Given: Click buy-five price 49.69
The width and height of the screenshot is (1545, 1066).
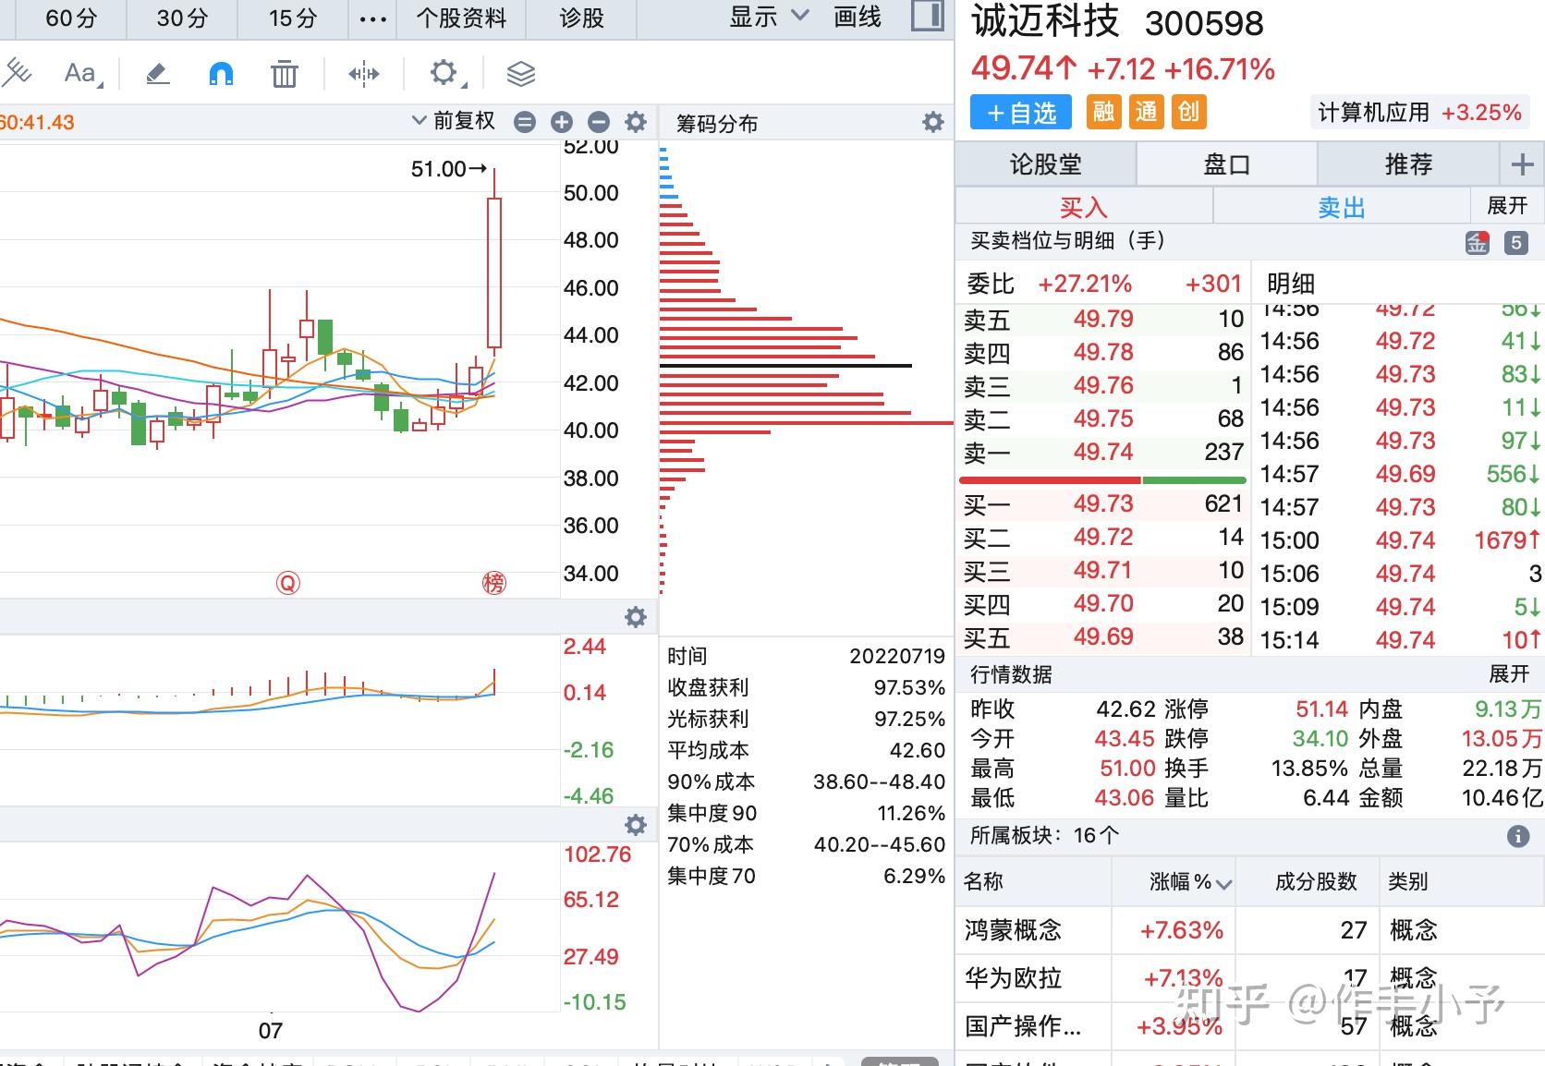Looking at the screenshot, I should click(x=1102, y=637).
